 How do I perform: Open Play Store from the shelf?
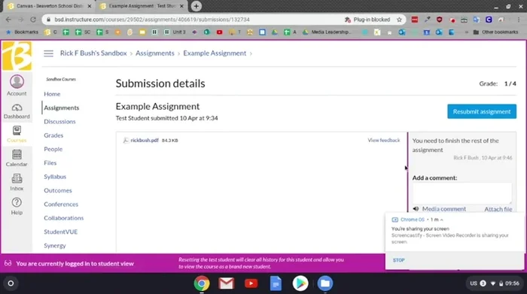[x=300, y=283]
